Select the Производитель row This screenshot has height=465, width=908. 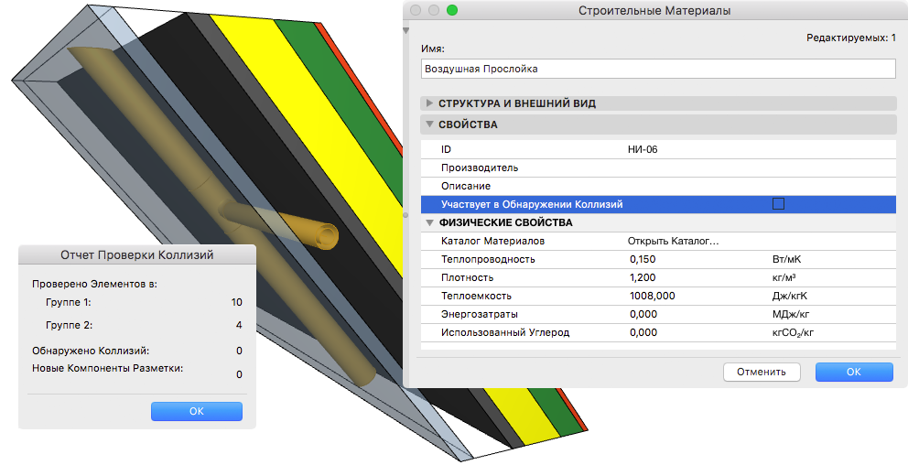coord(658,168)
